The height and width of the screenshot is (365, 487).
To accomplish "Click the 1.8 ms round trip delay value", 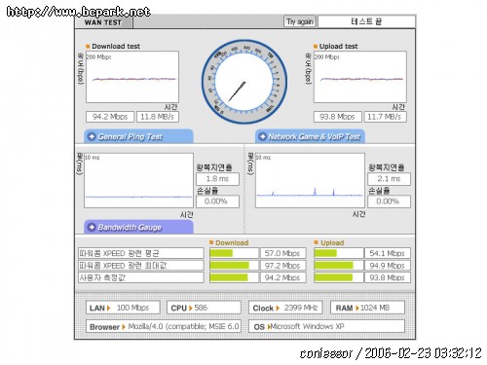I will (x=217, y=179).
